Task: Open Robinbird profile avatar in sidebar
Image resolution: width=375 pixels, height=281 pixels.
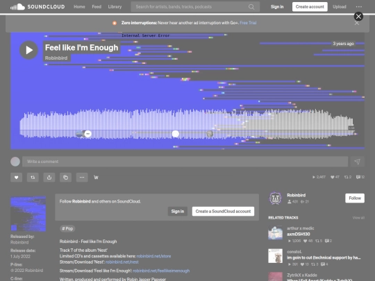Action: tap(275, 198)
